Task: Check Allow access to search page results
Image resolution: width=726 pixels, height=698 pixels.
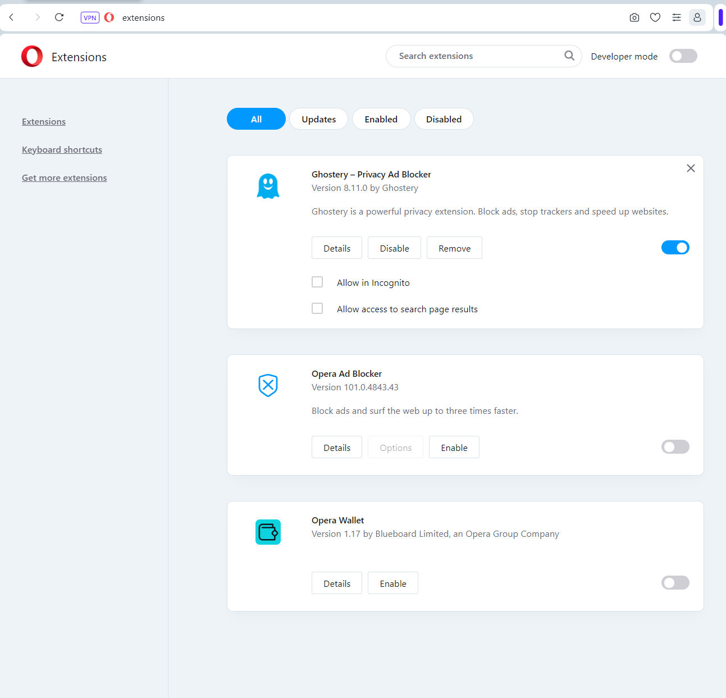Action: click(x=317, y=308)
